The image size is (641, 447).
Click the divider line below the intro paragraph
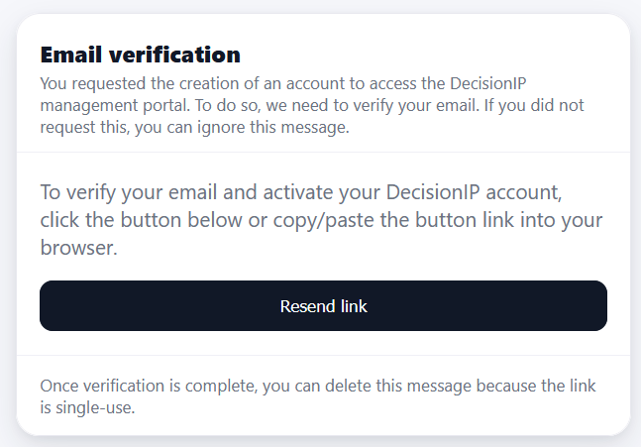click(323, 152)
